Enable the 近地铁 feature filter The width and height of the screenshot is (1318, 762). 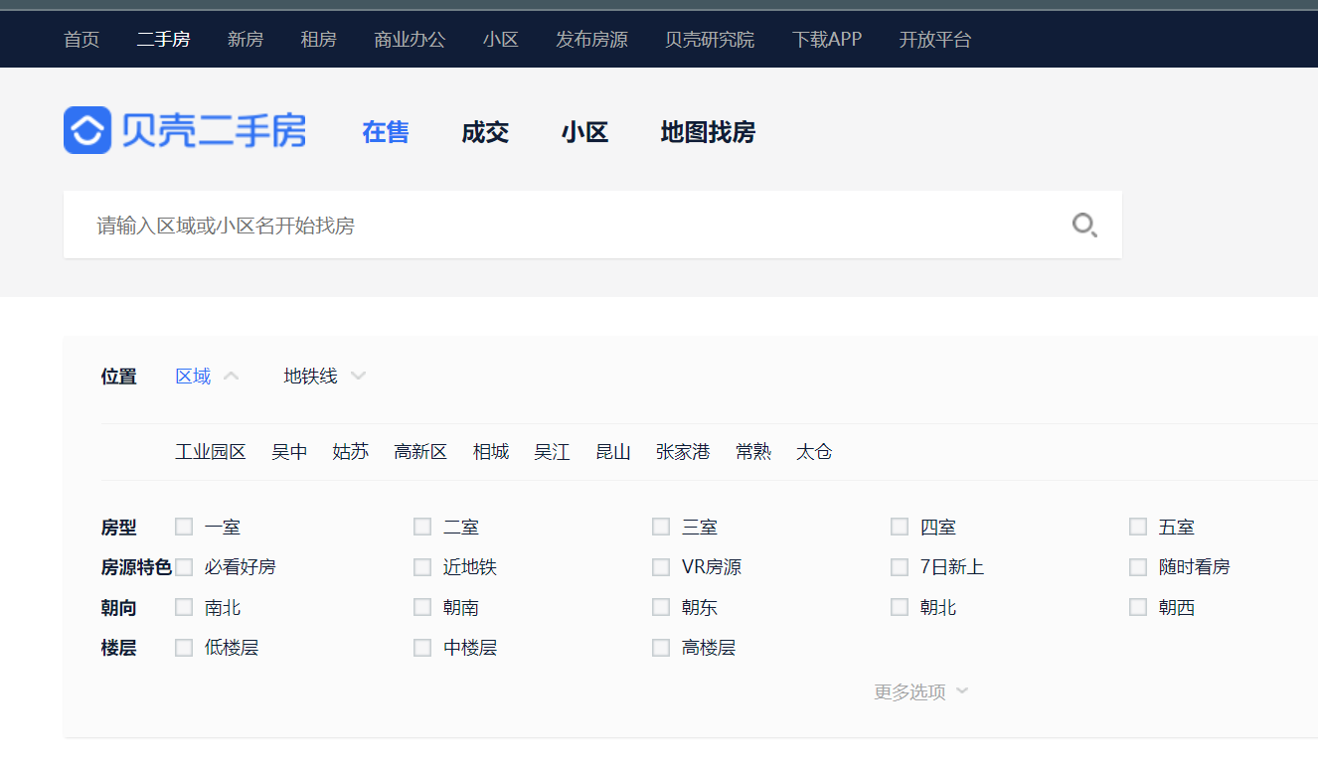pos(422,567)
